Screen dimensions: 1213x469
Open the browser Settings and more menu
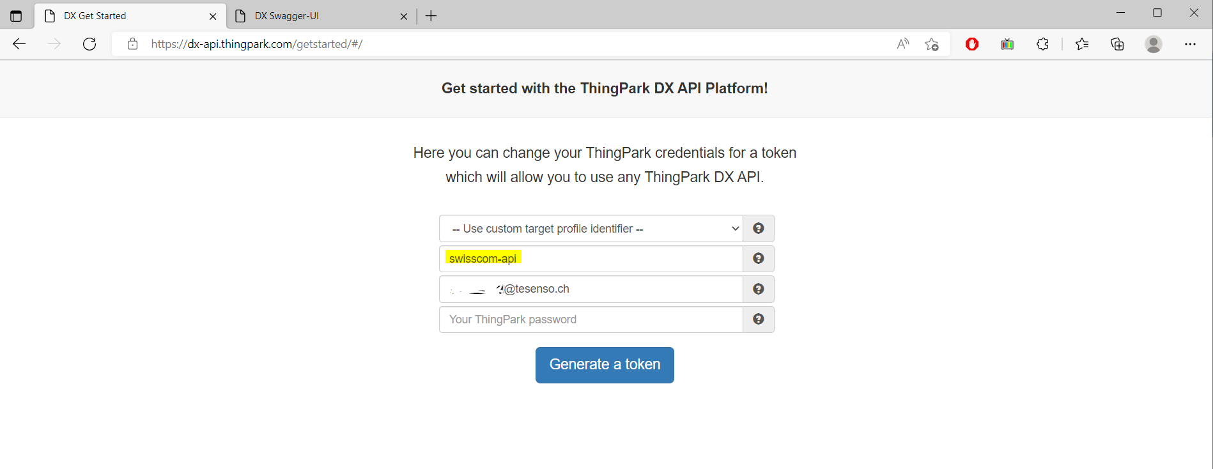[x=1190, y=44]
